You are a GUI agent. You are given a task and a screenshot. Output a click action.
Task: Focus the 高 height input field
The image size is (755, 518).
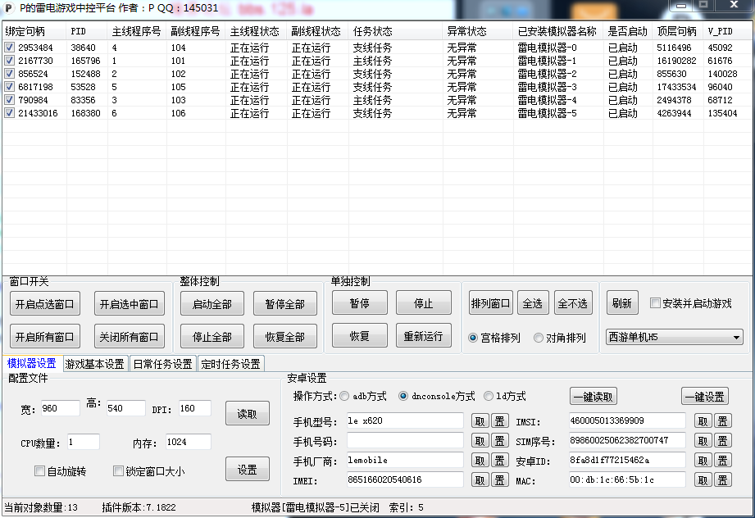126,408
